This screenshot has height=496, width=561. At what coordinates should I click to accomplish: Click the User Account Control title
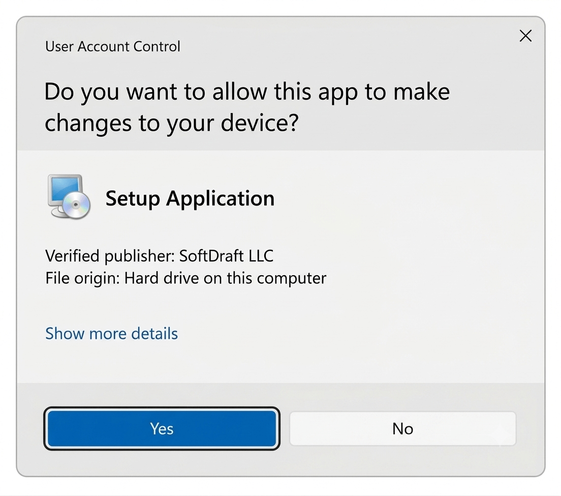[113, 47]
